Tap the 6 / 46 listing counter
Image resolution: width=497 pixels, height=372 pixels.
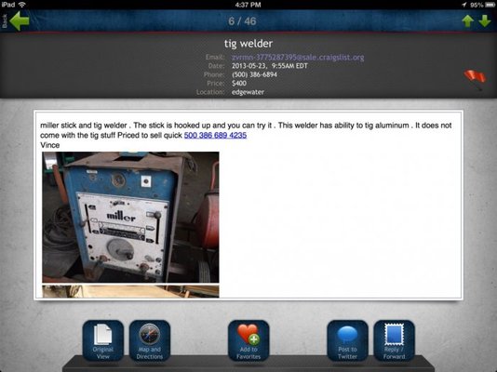point(242,21)
